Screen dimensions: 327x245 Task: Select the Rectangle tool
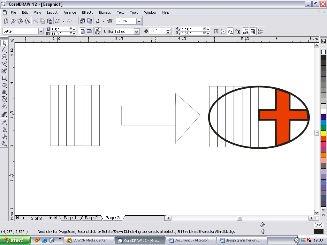click(4, 78)
